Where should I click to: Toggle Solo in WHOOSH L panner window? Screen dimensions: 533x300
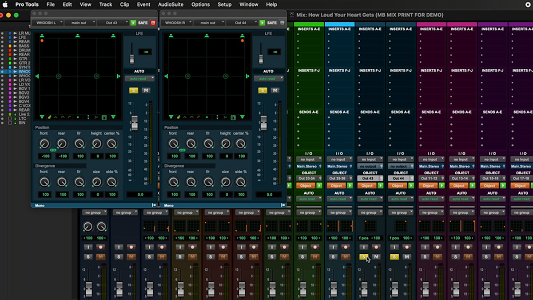pyautogui.click(x=133, y=90)
